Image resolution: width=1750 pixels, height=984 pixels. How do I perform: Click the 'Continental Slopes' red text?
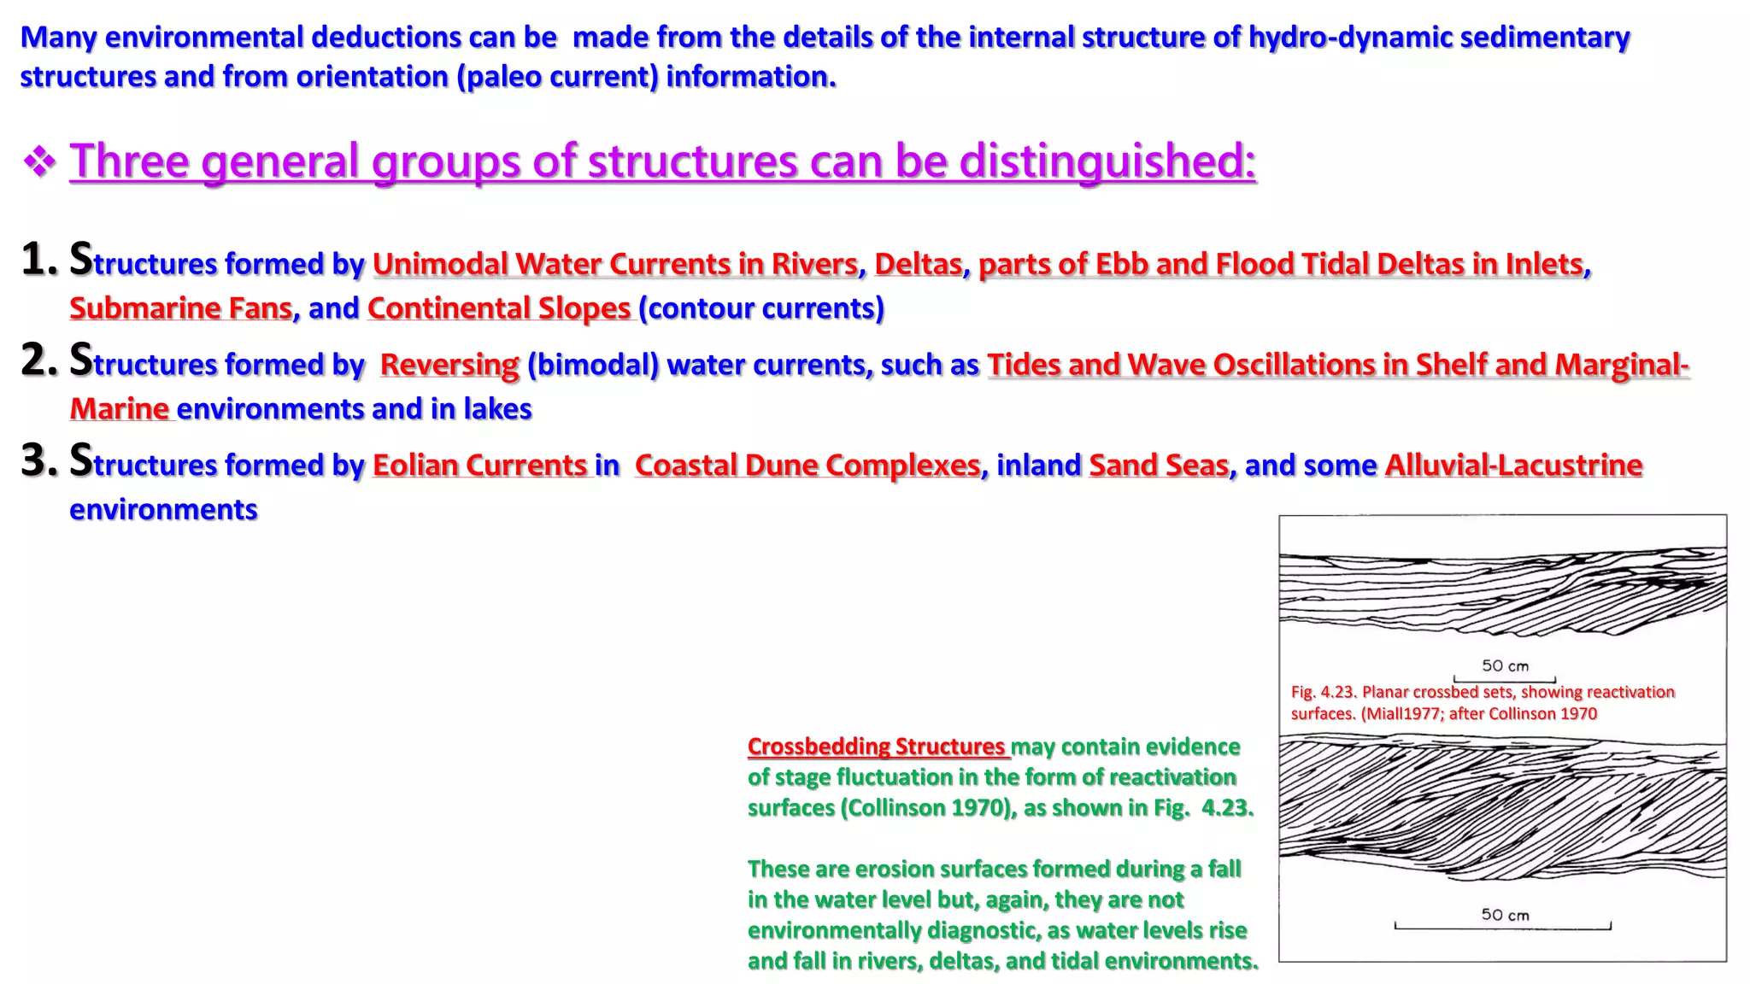(499, 308)
